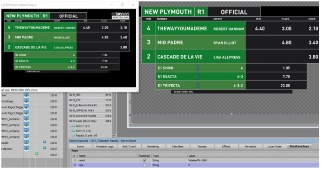
Task: Switch to the Rendering tab
Action: (153, 147)
